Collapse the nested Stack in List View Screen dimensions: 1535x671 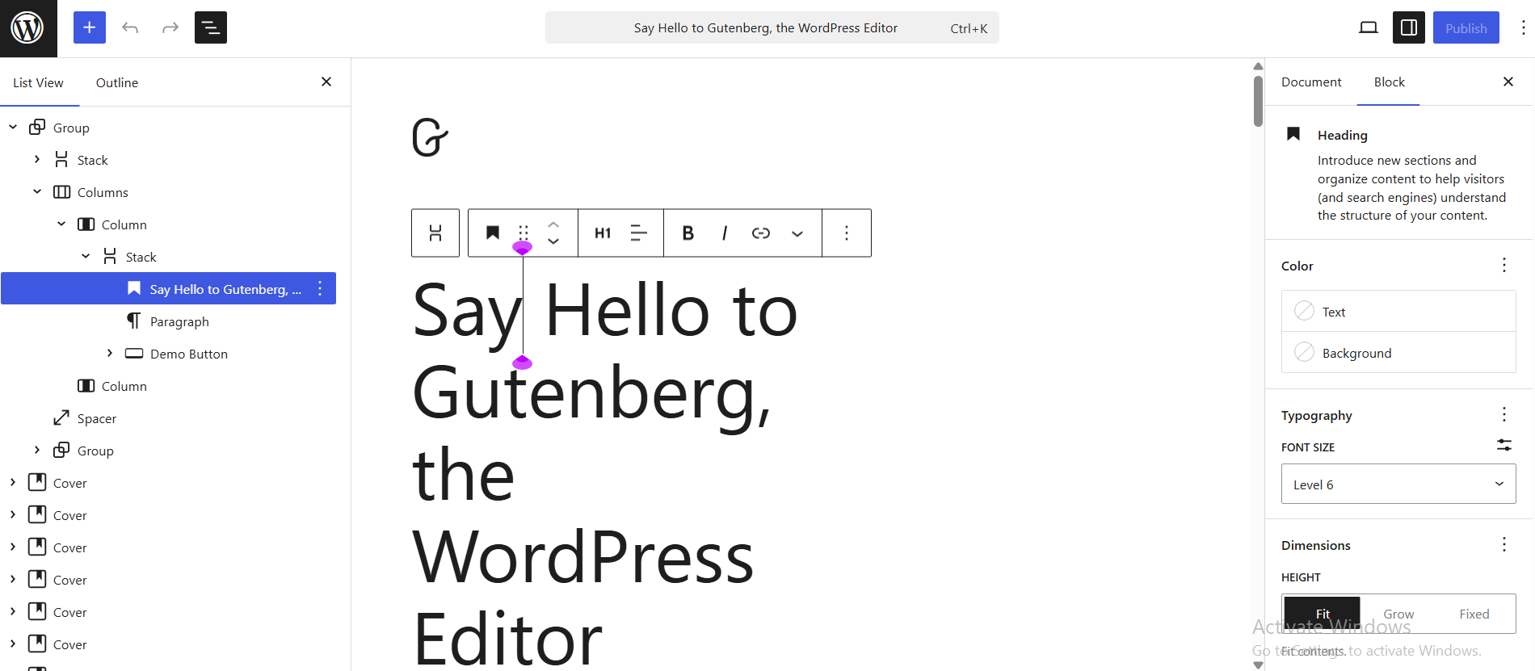click(x=86, y=256)
